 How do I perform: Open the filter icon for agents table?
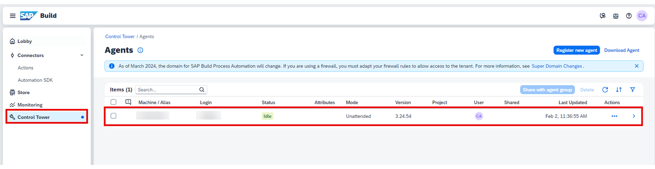pyautogui.click(x=632, y=90)
